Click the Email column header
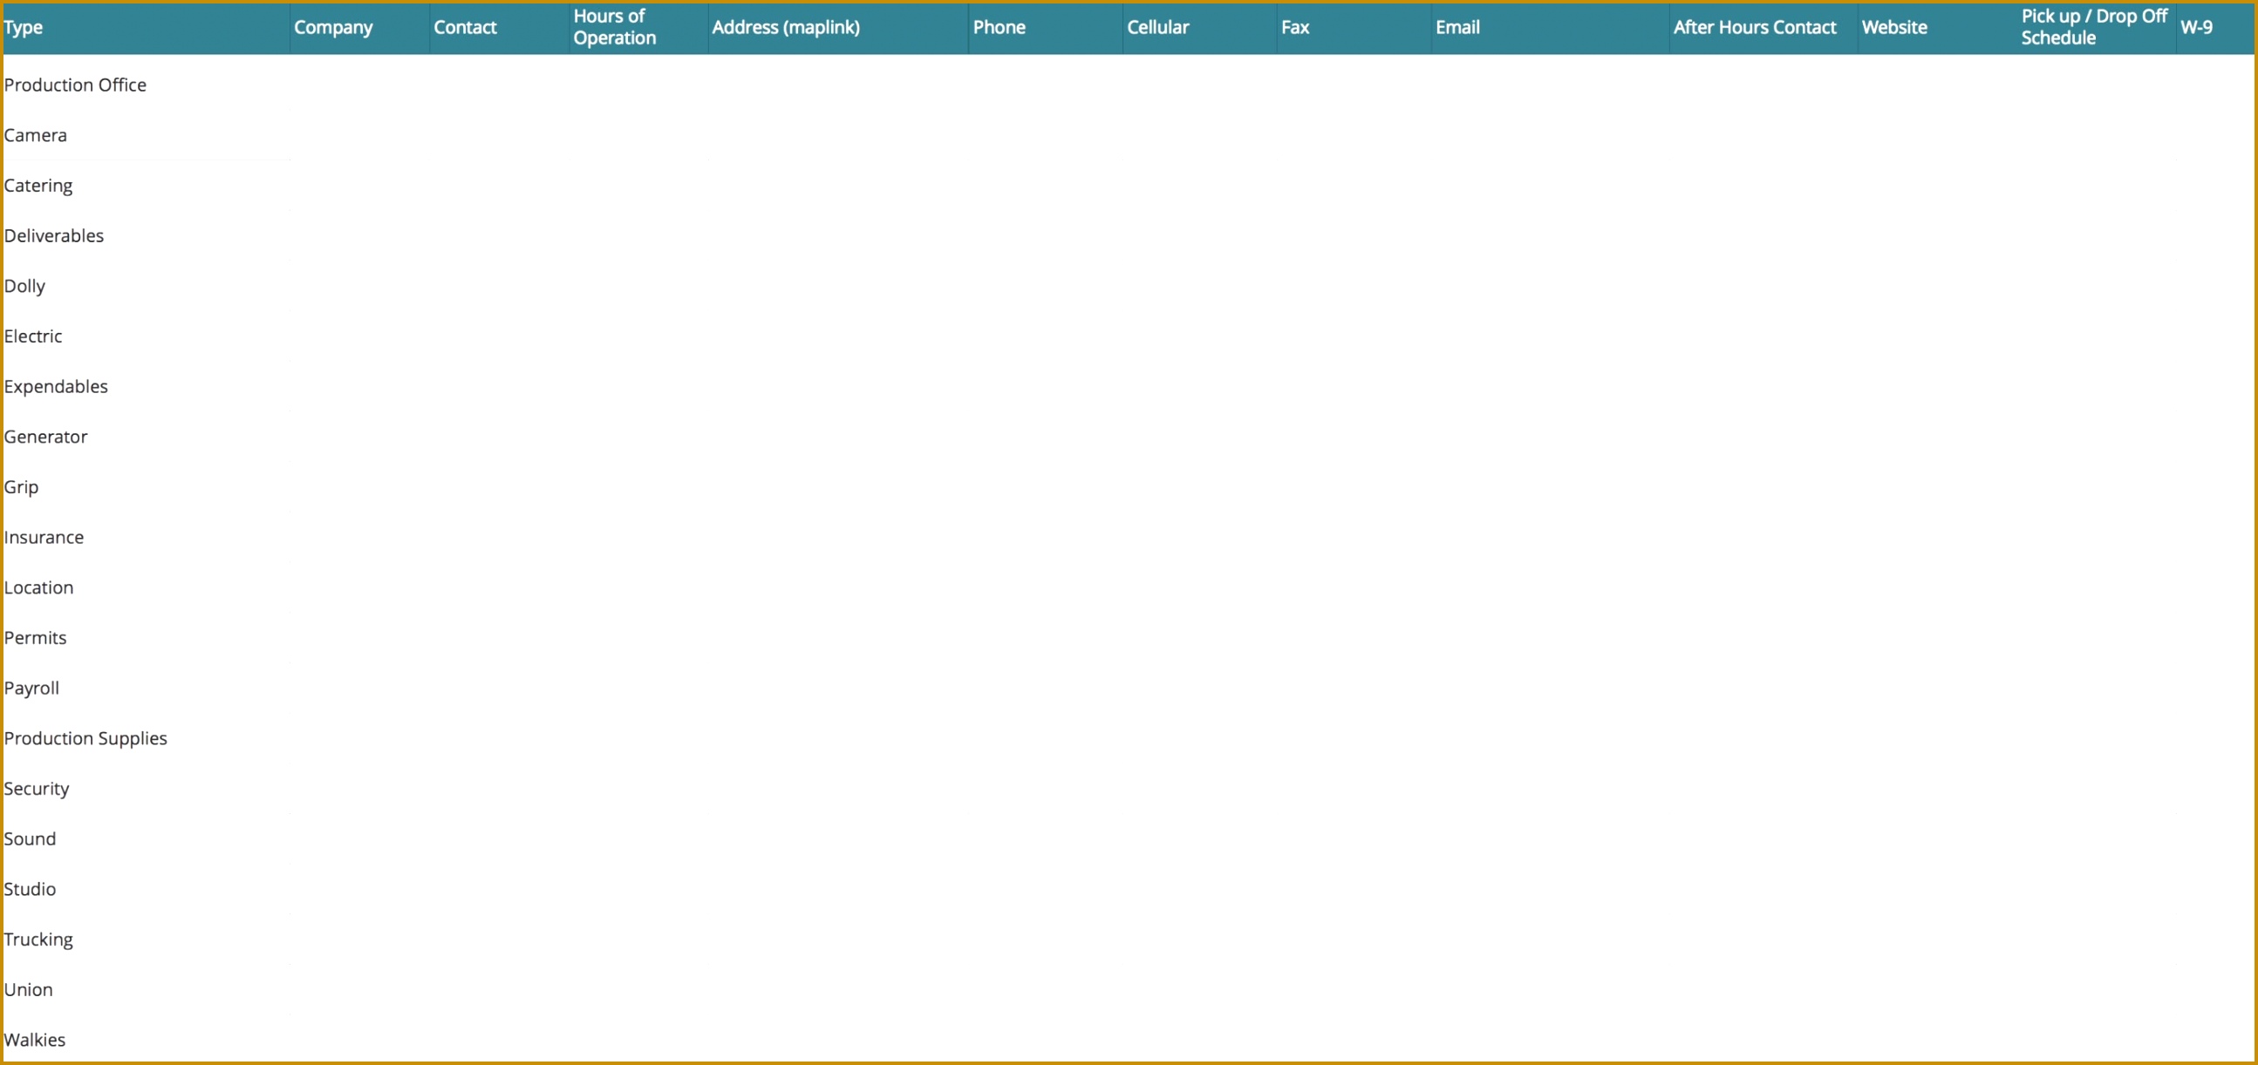This screenshot has width=2258, height=1065. [x=1457, y=27]
